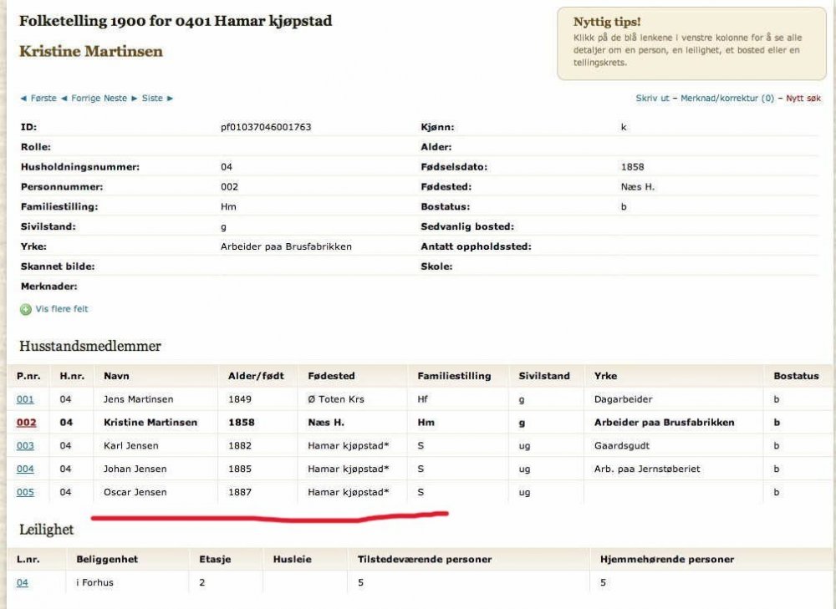
Task: Open person 003 Karl Jensen
Action: (x=25, y=446)
